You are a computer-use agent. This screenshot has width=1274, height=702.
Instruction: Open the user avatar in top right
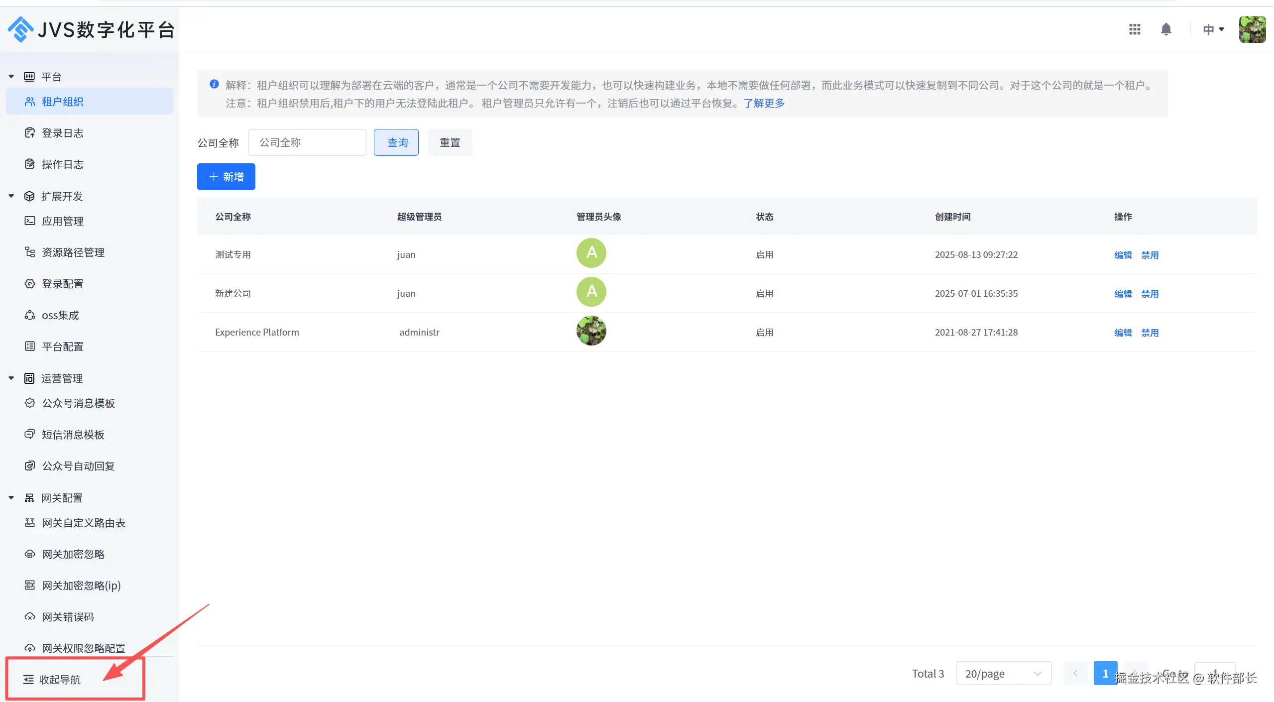click(1252, 29)
